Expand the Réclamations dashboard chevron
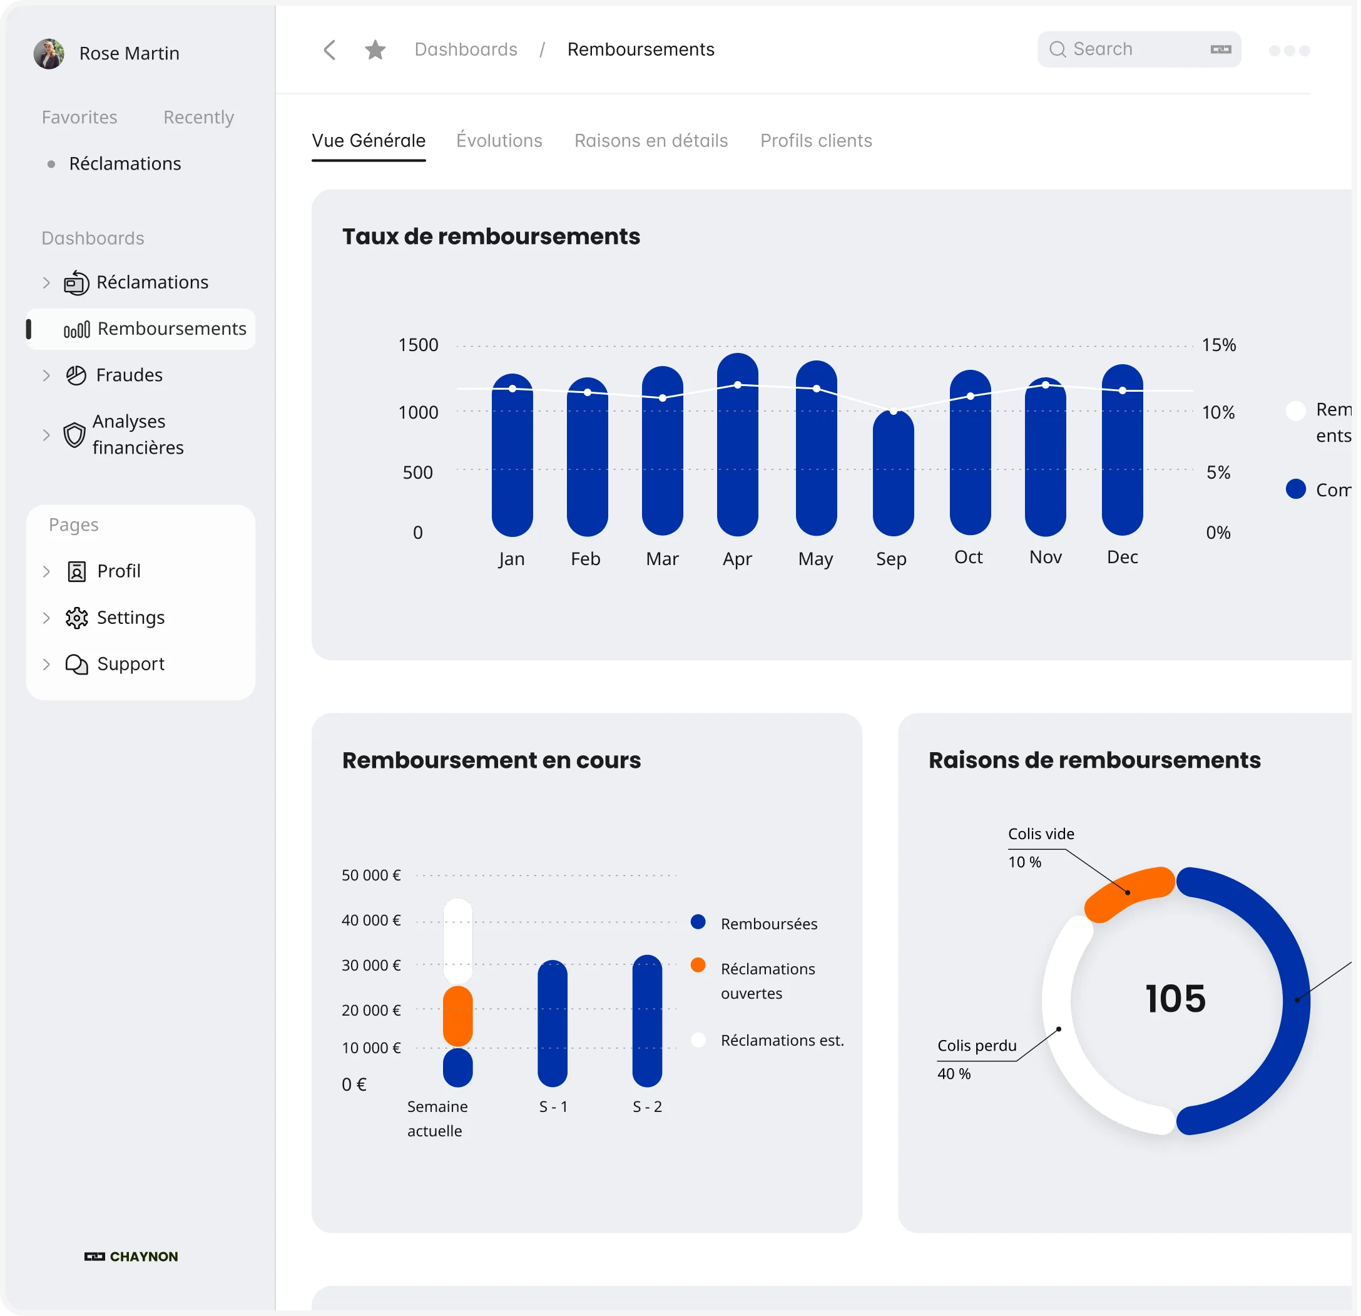Image resolution: width=1361 pixels, height=1316 pixels. (x=46, y=283)
